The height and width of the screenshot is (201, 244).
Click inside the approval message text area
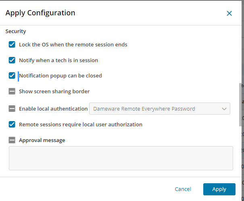tap(121, 158)
